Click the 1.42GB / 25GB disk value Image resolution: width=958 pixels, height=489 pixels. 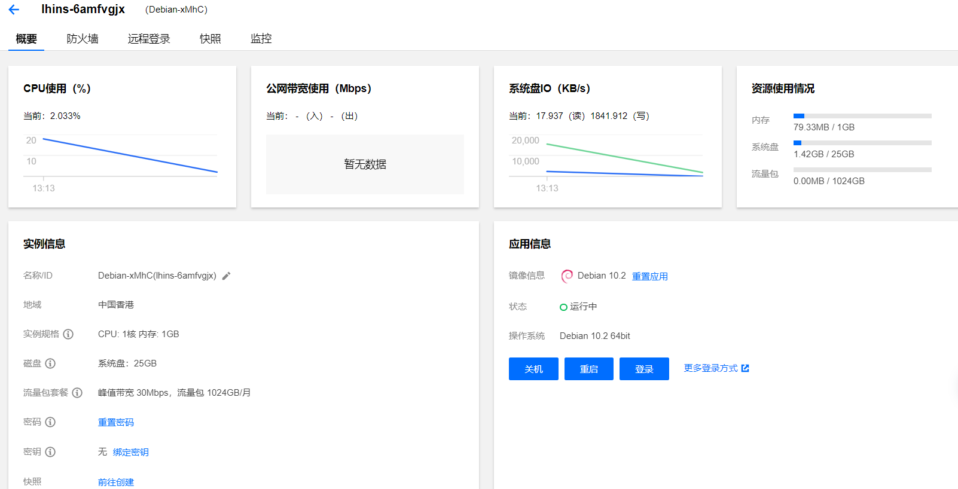pyautogui.click(x=823, y=154)
